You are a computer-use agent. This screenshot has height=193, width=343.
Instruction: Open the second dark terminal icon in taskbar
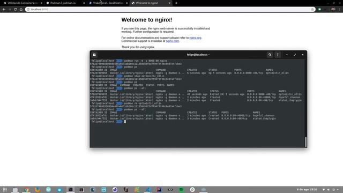(81, 190)
